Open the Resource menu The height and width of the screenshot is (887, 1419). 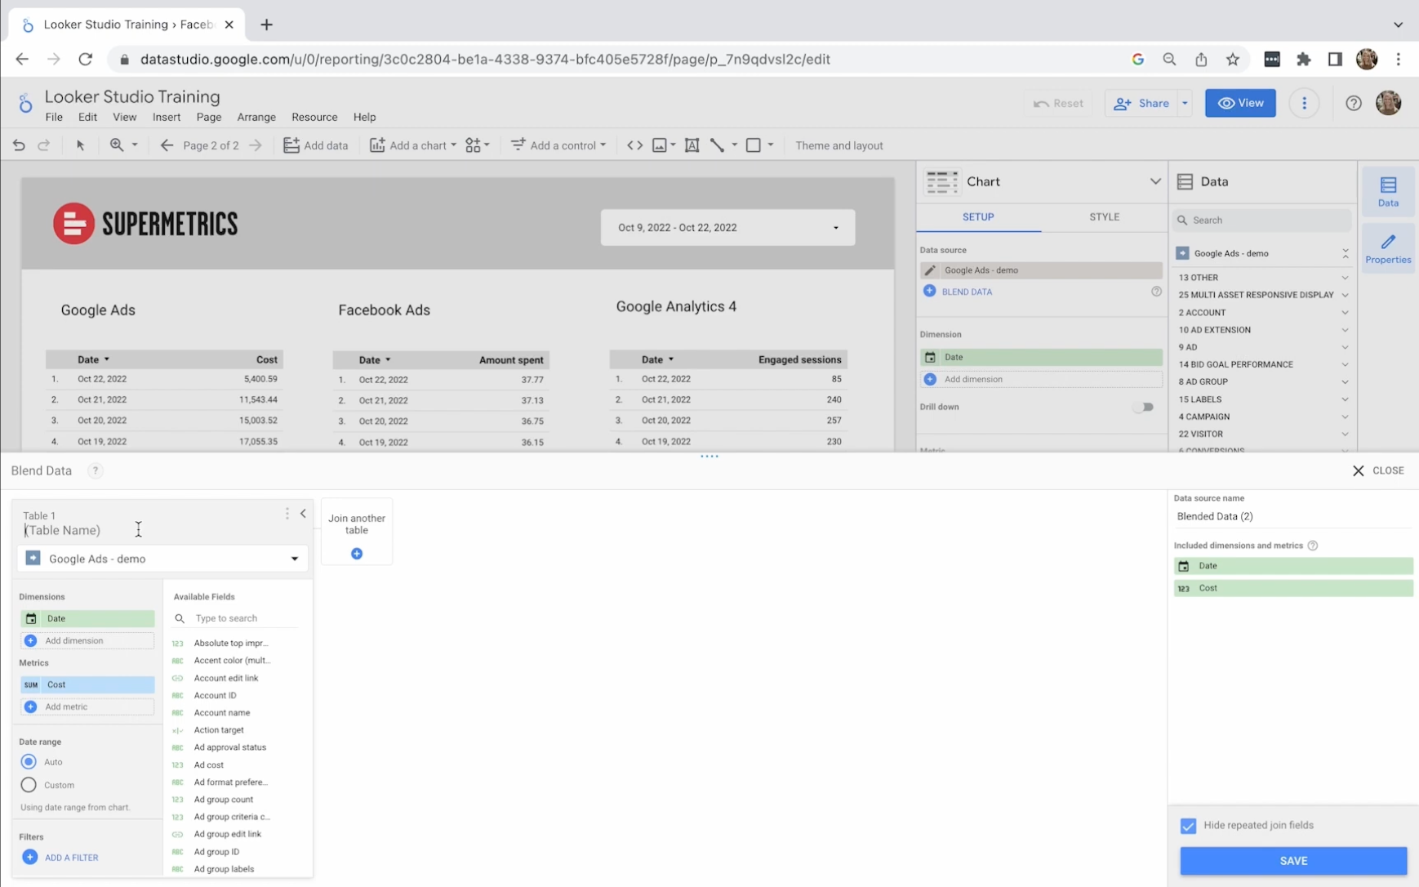[314, 117]
